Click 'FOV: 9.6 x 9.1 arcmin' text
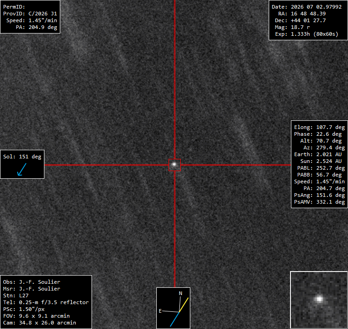The width and height of the screenshot is (348, 329). click(x=36, y=316)
